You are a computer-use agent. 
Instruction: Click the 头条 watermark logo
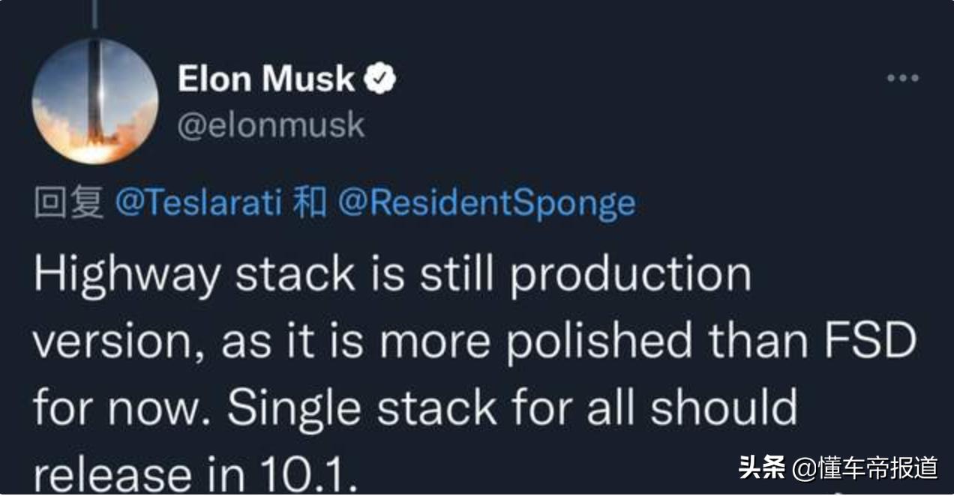(761, 468)
